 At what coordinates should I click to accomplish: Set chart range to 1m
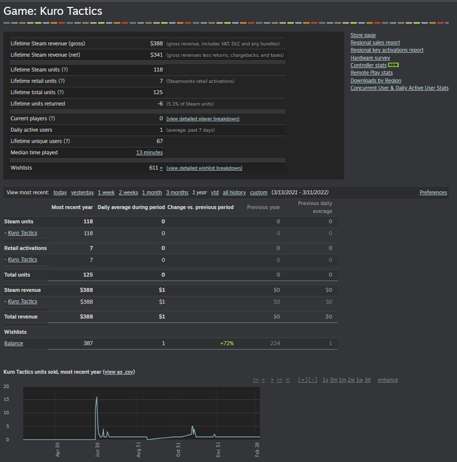click(x=343, y=380)
